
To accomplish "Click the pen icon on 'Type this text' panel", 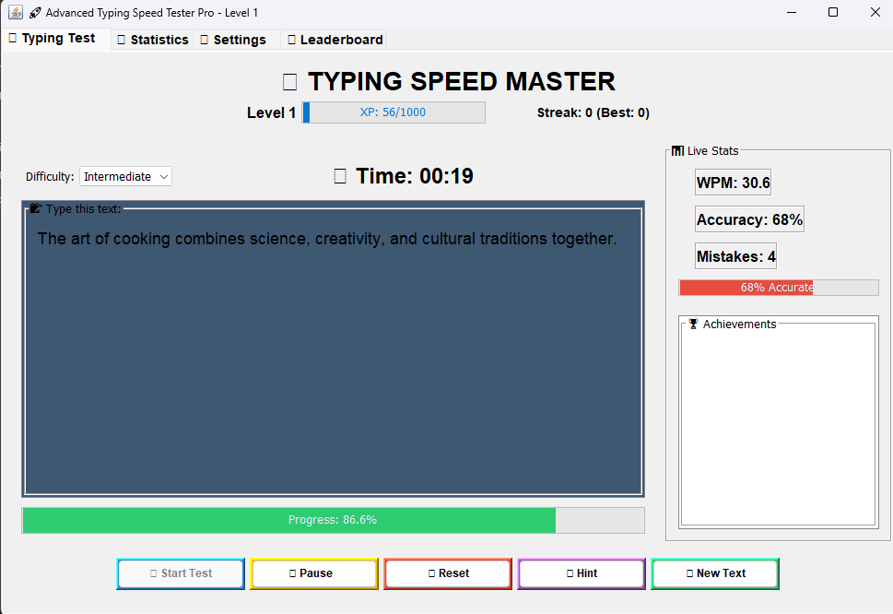I will click(34, 208).
